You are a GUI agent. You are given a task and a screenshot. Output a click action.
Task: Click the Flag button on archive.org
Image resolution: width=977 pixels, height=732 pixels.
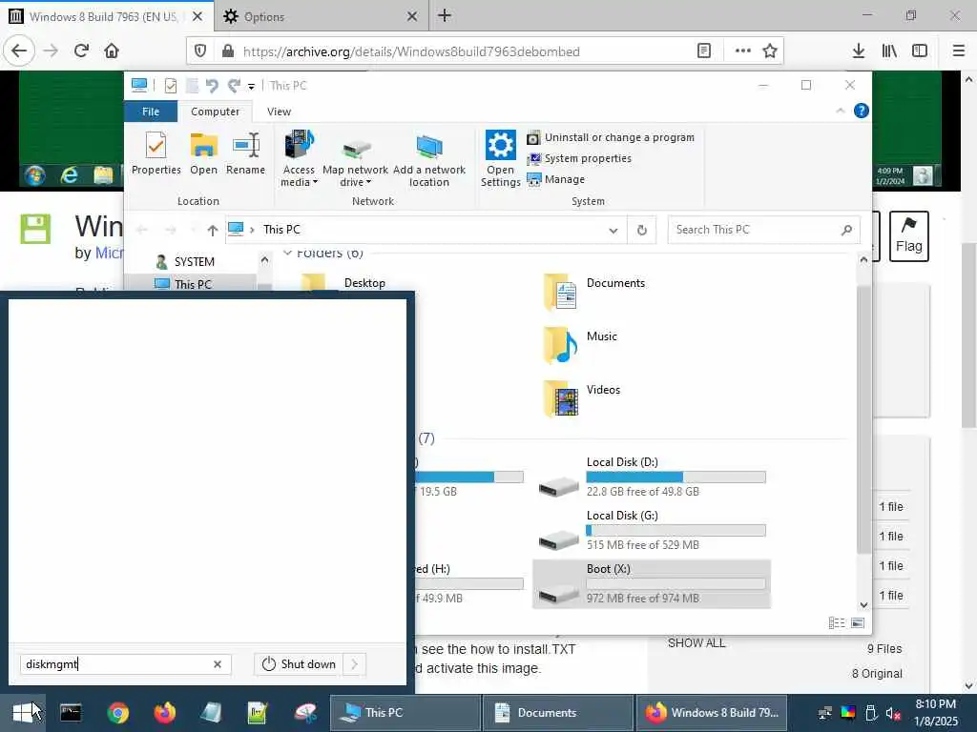pos(909,236)
